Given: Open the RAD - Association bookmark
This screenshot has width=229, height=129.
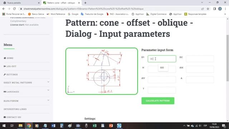Looking at the screenshot, I should click(118, 14).
